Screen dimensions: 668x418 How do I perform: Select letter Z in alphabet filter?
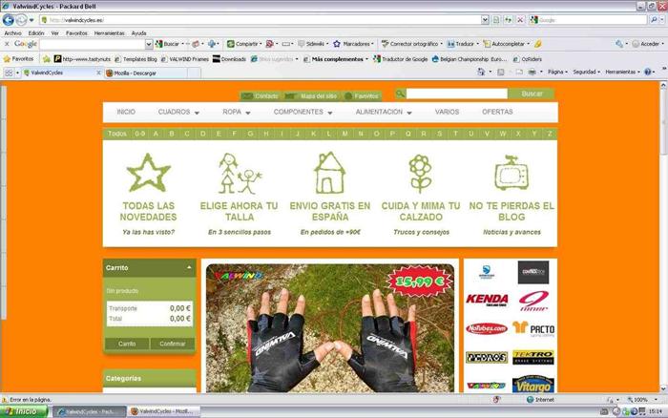click(x=550, y=134)
